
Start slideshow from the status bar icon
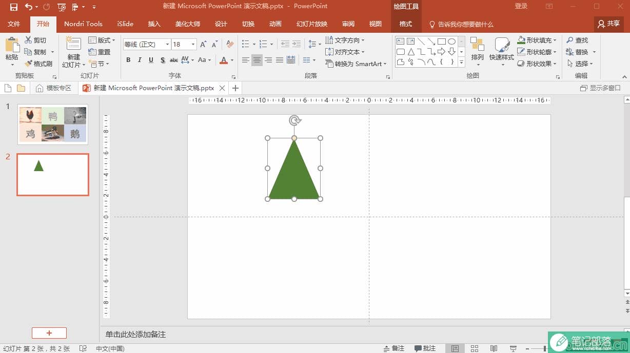tap(514, 348)
